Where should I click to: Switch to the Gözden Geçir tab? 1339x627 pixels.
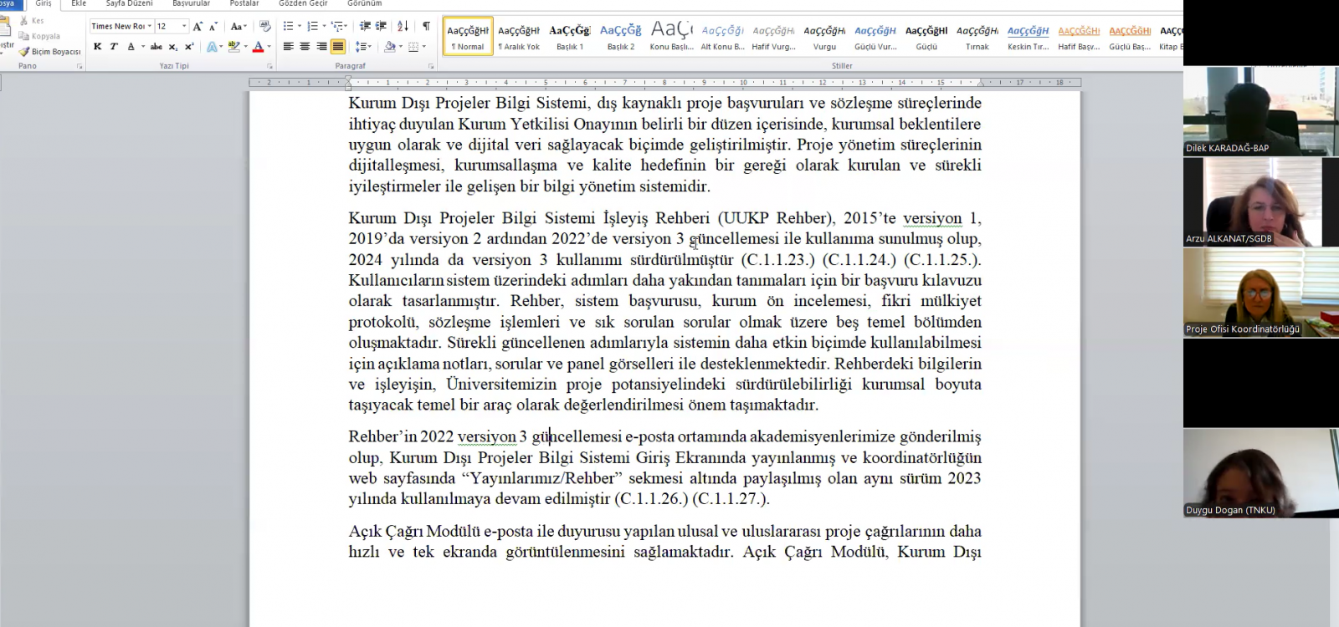coord(303,4)
